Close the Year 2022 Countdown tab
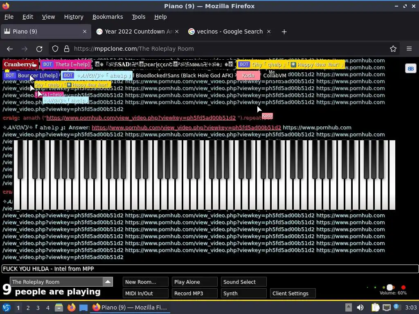419x314 pixels. 177,31
